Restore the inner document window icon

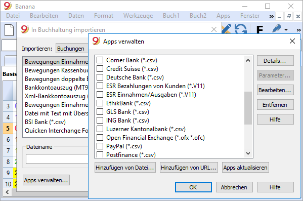289,16
